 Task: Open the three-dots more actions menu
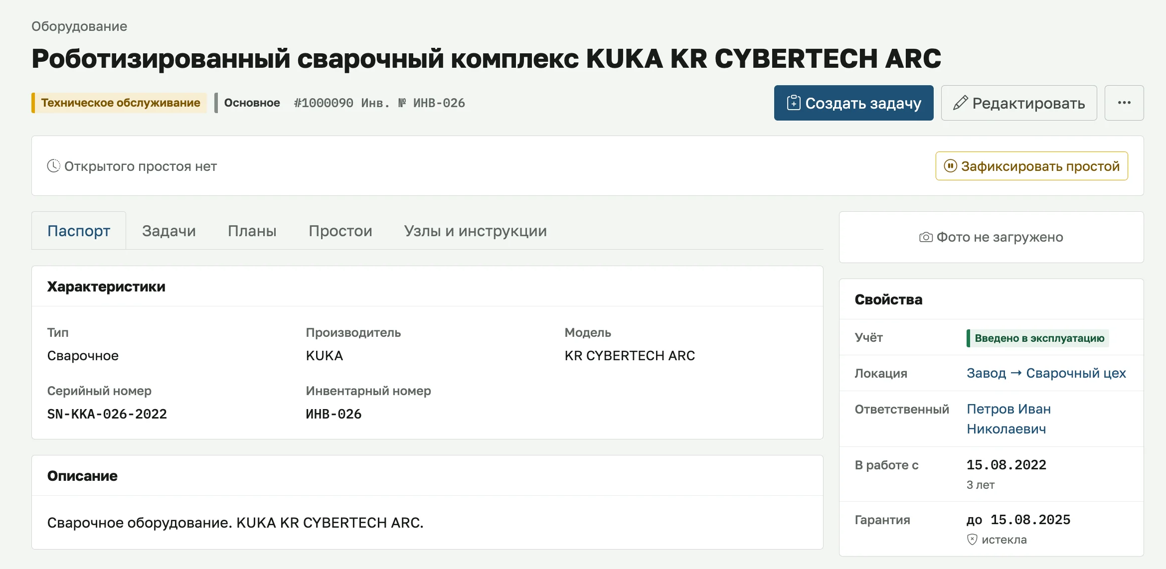tap(1124, 103)
